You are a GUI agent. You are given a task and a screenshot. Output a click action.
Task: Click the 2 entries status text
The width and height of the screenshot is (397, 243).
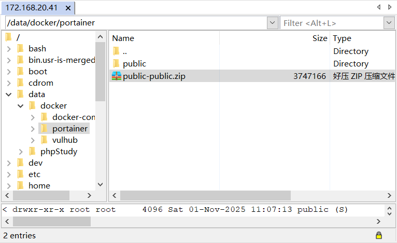coord(19,235)
